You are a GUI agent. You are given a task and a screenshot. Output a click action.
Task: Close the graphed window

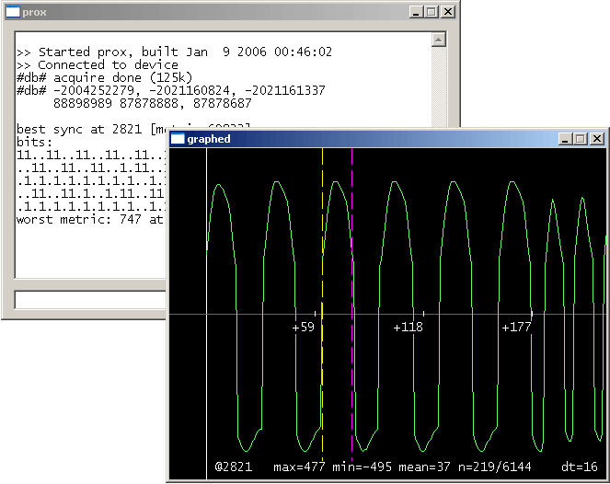point(596,139)
